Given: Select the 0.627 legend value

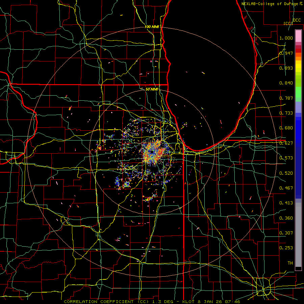Looking at the screenshot, I should click(286, 143).
